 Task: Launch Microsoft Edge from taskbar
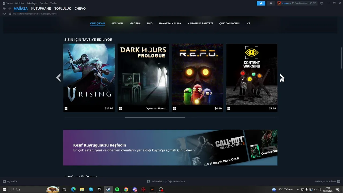[x=73, y=190]
